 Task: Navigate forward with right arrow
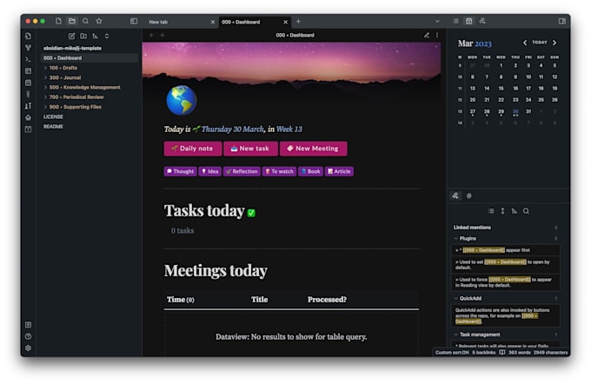tap(162, 35)
